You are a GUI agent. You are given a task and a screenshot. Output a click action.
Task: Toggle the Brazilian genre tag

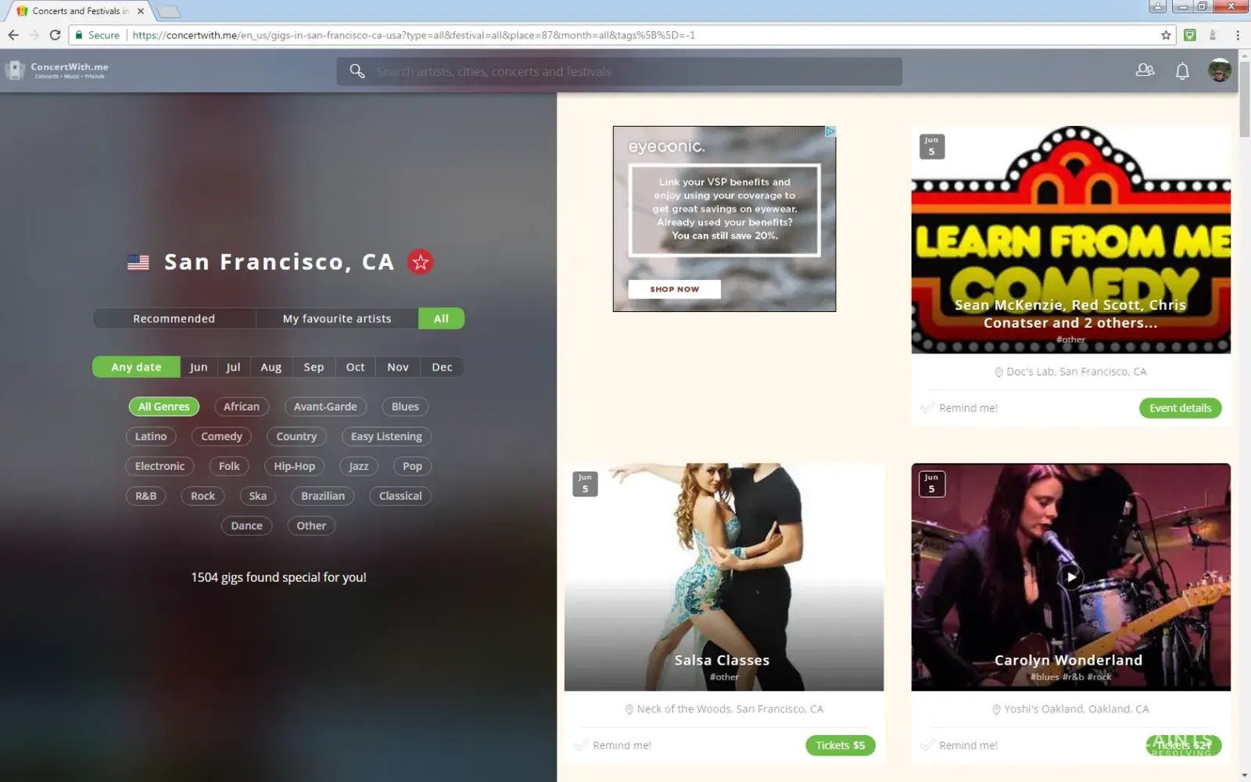point(323,496)
